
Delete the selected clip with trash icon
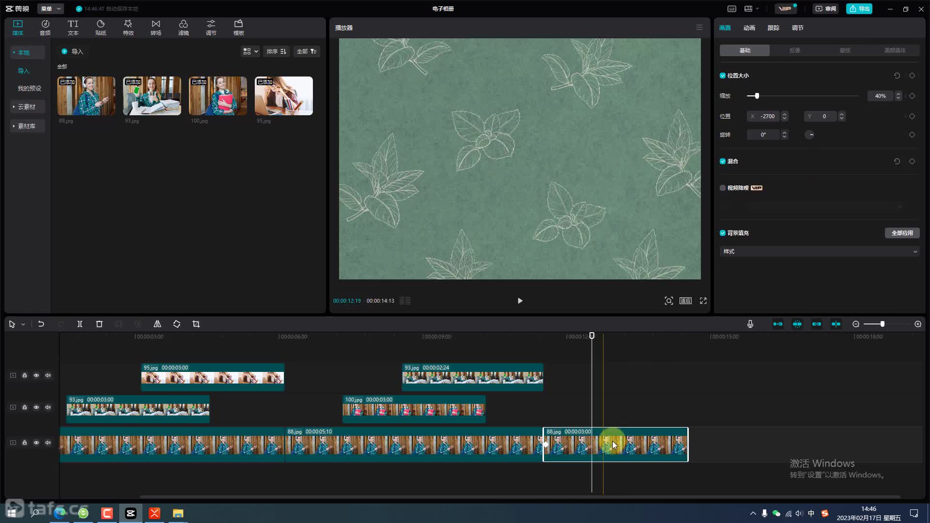point(99,324)
